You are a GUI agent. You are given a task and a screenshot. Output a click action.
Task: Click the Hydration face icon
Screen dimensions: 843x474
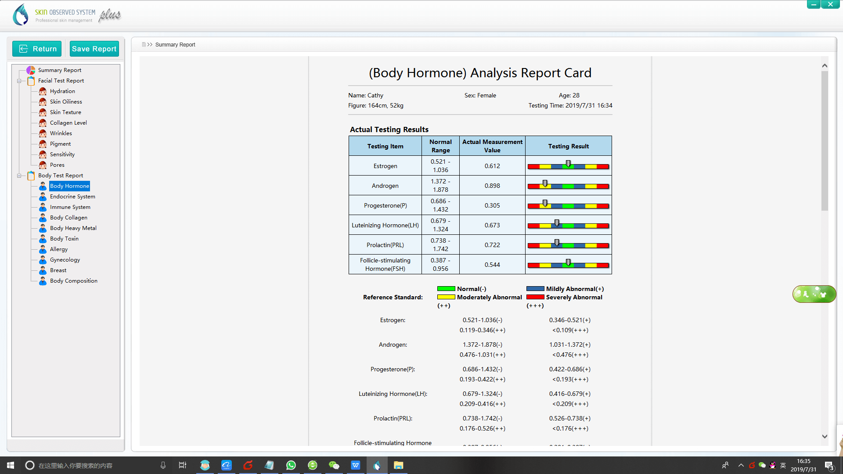[43, 91]
